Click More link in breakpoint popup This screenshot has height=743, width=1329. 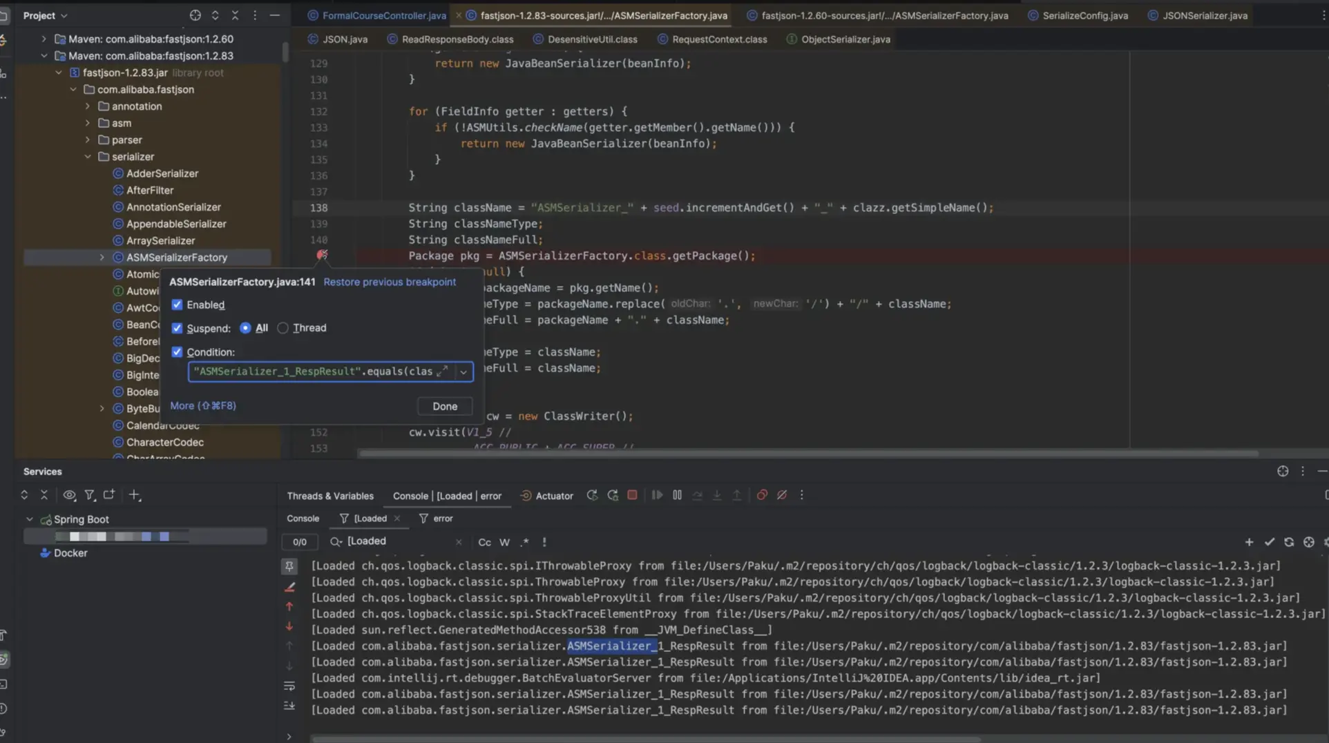pyautogui.click(x=203, y=406)
